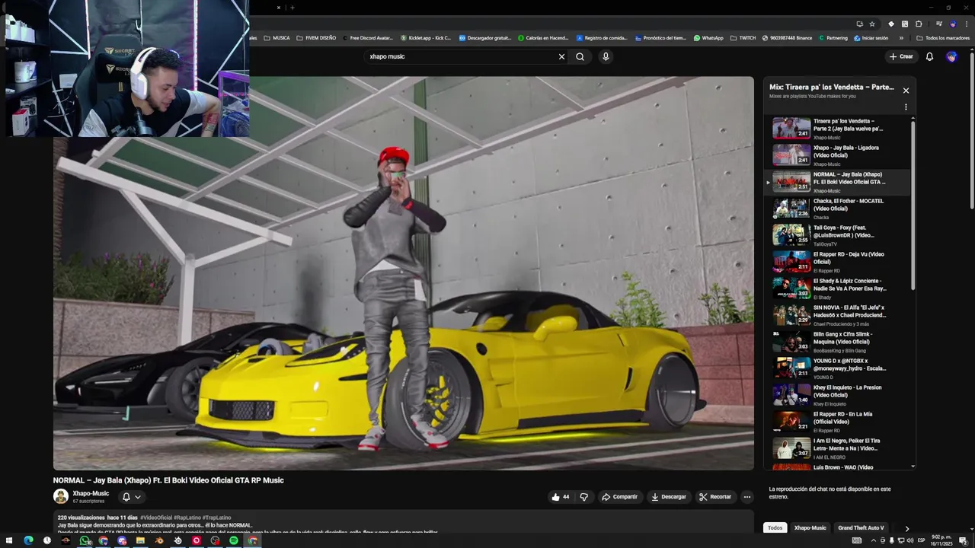975x548 pixels.
Task: Click the video player to pause
Action: (403, 272)
